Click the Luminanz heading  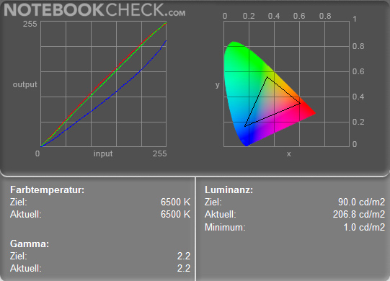(229, 190)
